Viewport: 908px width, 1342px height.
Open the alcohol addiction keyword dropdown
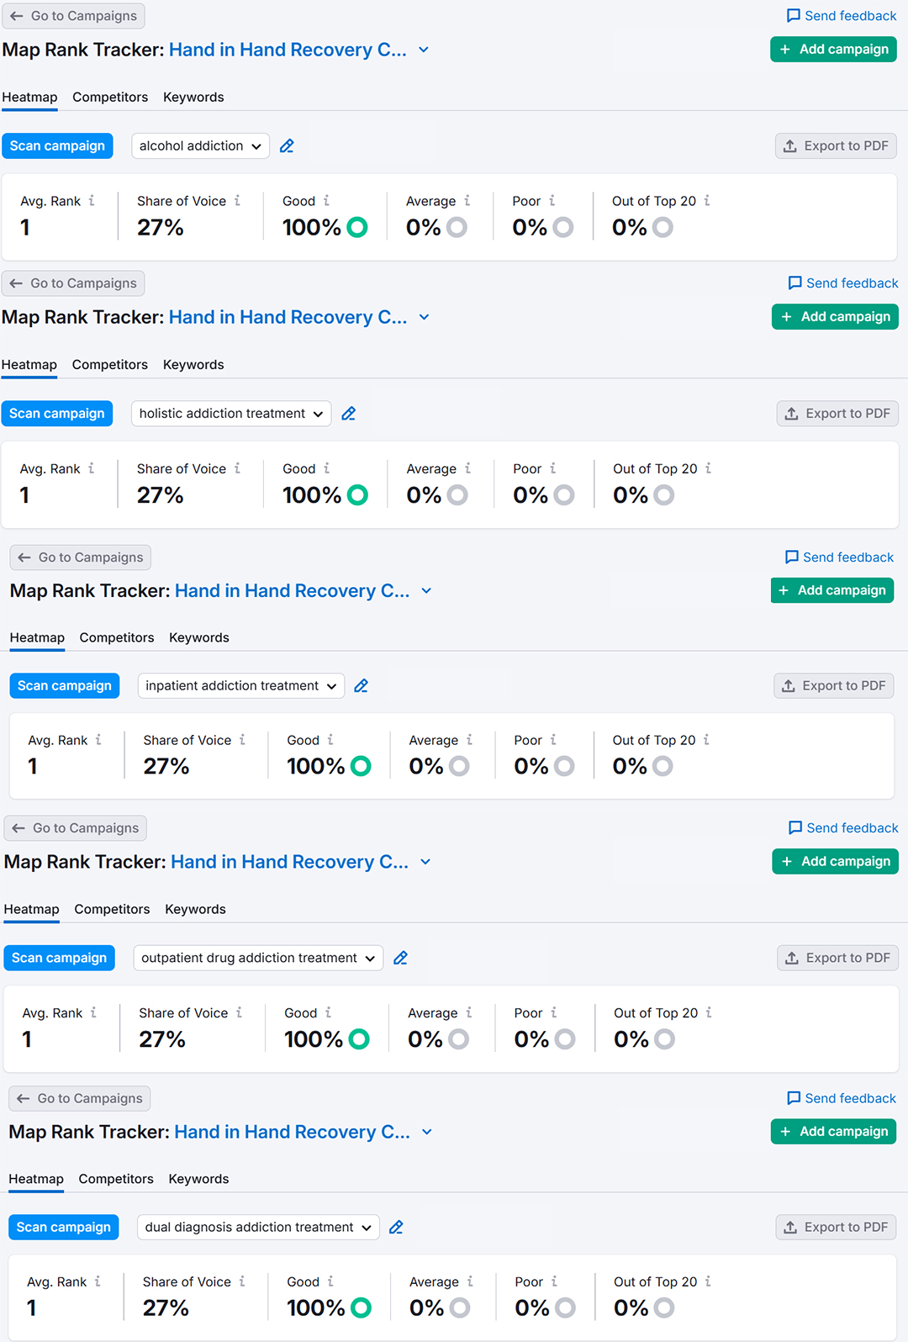coord(200,146)
